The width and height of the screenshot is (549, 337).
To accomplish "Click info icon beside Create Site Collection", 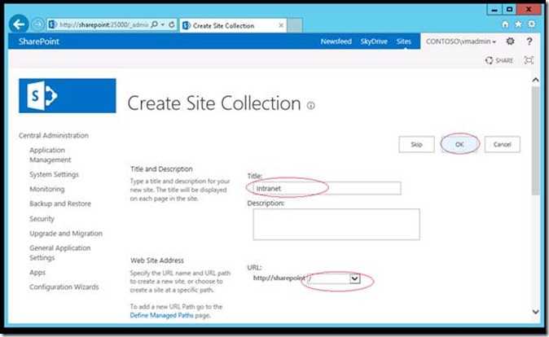I will click(x=310, y=105).
